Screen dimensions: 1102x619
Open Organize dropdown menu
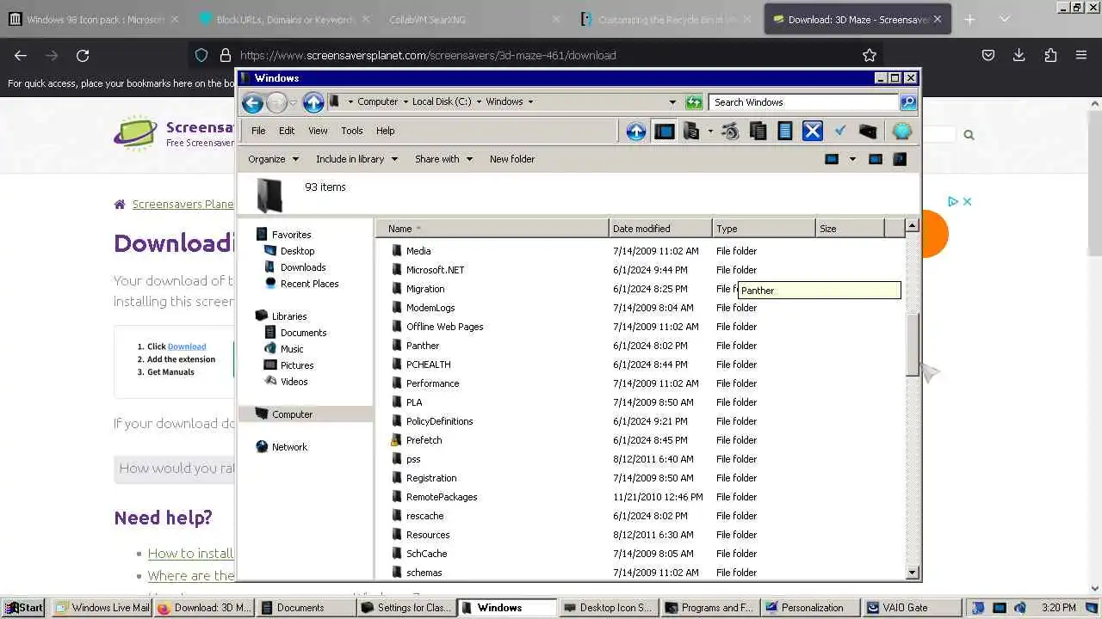pyautogui.click(x=273, y=159)
